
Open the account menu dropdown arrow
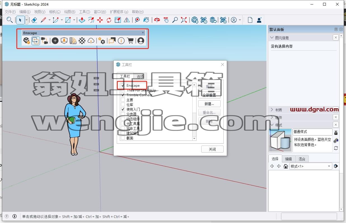point(240,20)
